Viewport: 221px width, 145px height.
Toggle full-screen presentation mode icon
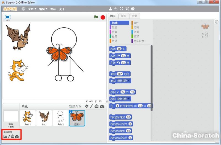click(x=7, y=17)
